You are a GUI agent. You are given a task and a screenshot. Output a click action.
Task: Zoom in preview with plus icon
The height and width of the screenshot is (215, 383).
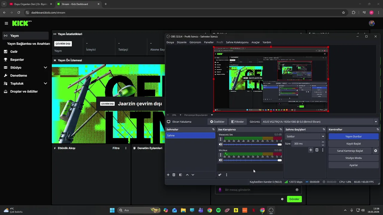(180, 115)
